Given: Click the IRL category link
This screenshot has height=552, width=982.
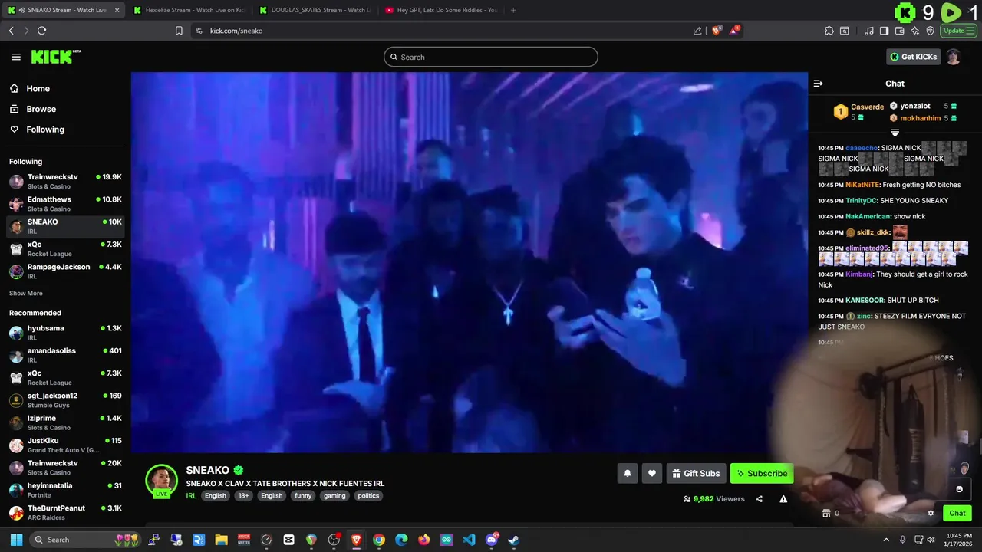Looking at the screenshot, I should click(x=191, y=496).
